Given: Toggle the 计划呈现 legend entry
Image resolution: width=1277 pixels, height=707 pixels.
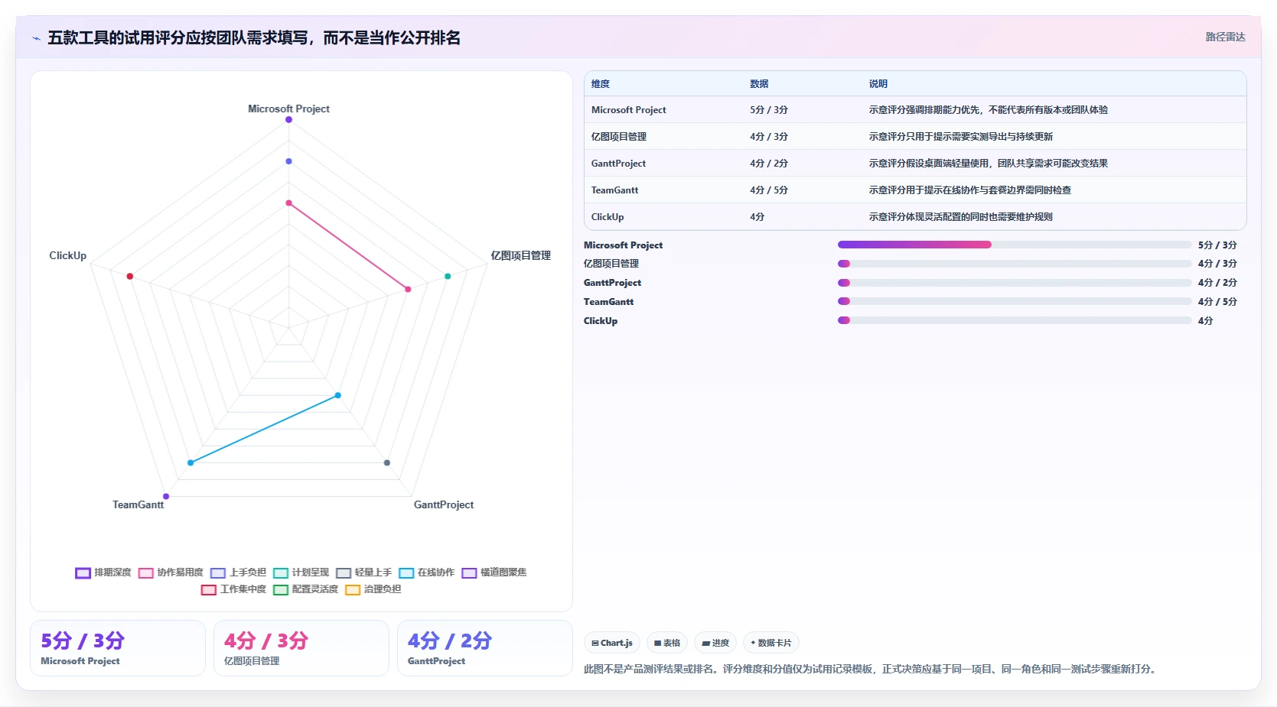Looking at the screenshot, I should tap(301, 572).
